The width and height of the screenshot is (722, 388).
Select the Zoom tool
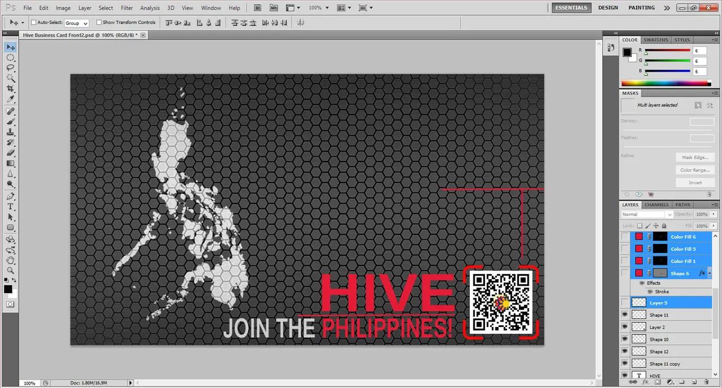coord(10,271)
